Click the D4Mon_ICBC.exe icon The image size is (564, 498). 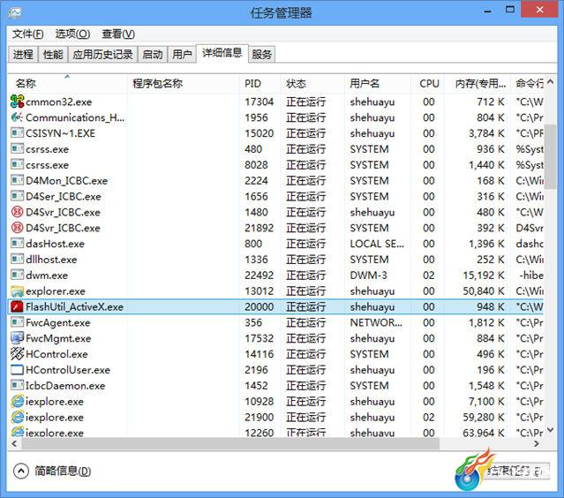[17, 181]
